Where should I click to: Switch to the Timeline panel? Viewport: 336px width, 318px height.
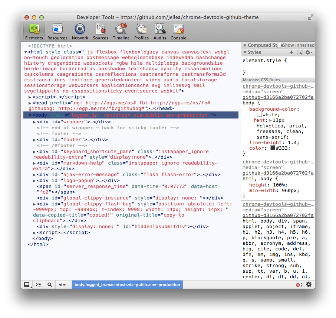tap(121, 32)
